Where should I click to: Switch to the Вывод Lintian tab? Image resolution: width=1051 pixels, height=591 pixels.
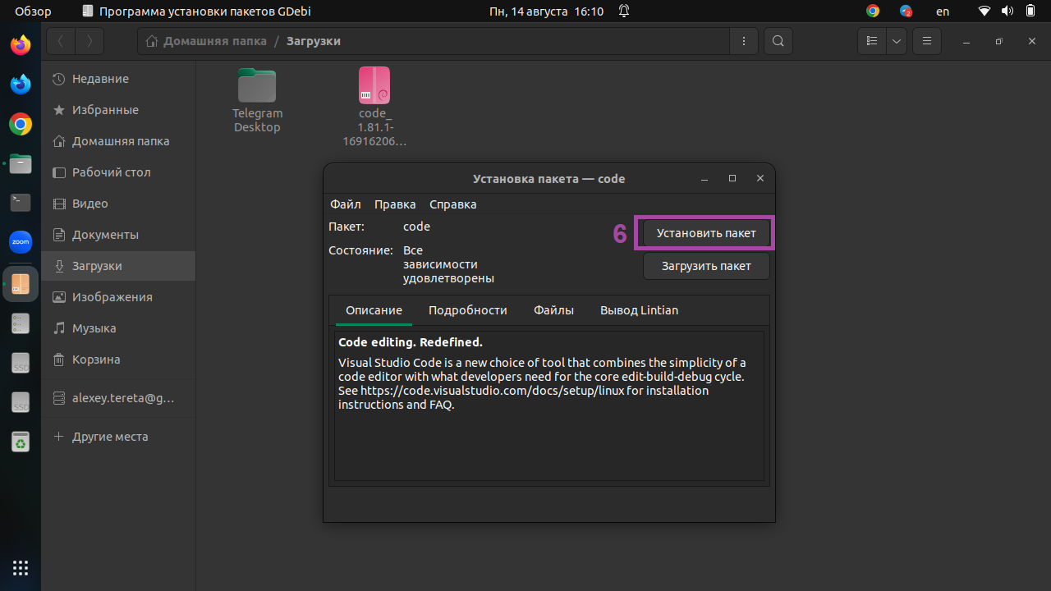[x=639, y=310]
